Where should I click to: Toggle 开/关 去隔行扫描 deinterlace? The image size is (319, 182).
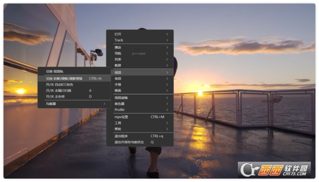pos(74,91)
